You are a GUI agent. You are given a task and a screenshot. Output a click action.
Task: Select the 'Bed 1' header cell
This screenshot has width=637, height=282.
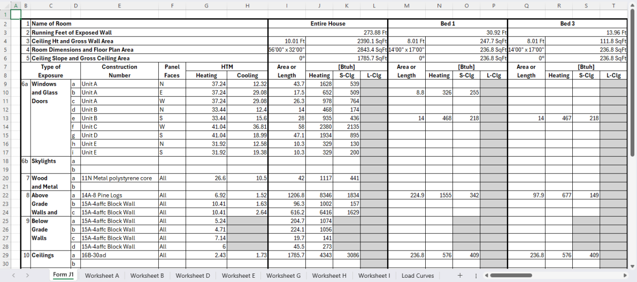point(448,24)
